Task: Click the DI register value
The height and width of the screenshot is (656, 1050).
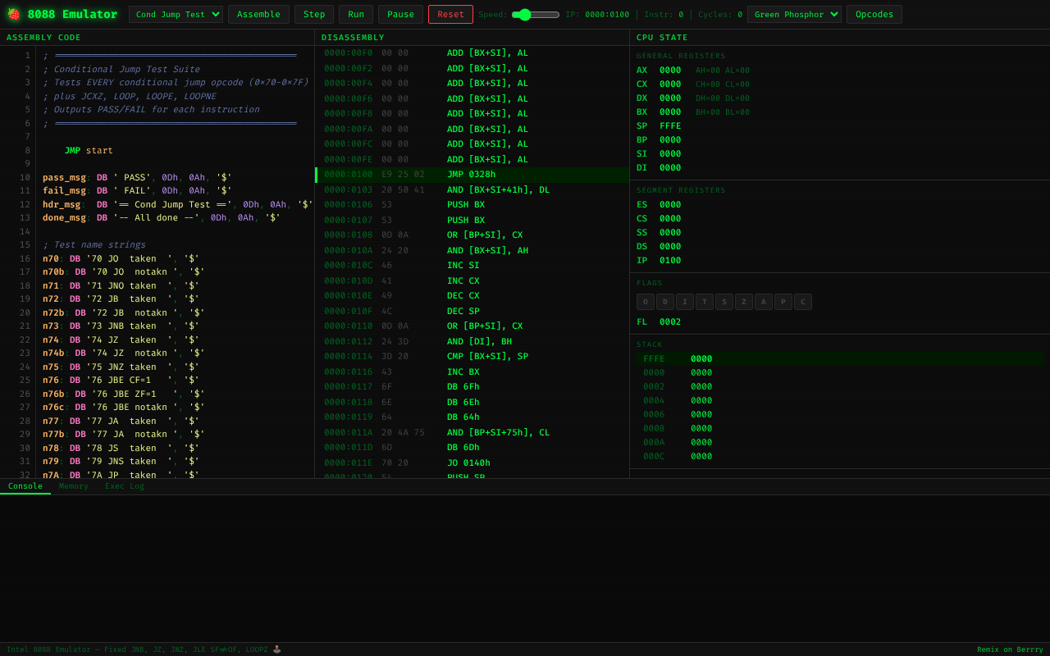Action: coord(670,167)
